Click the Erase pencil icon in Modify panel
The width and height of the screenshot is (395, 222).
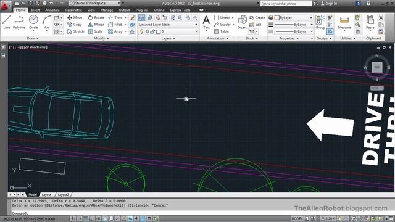132,18
